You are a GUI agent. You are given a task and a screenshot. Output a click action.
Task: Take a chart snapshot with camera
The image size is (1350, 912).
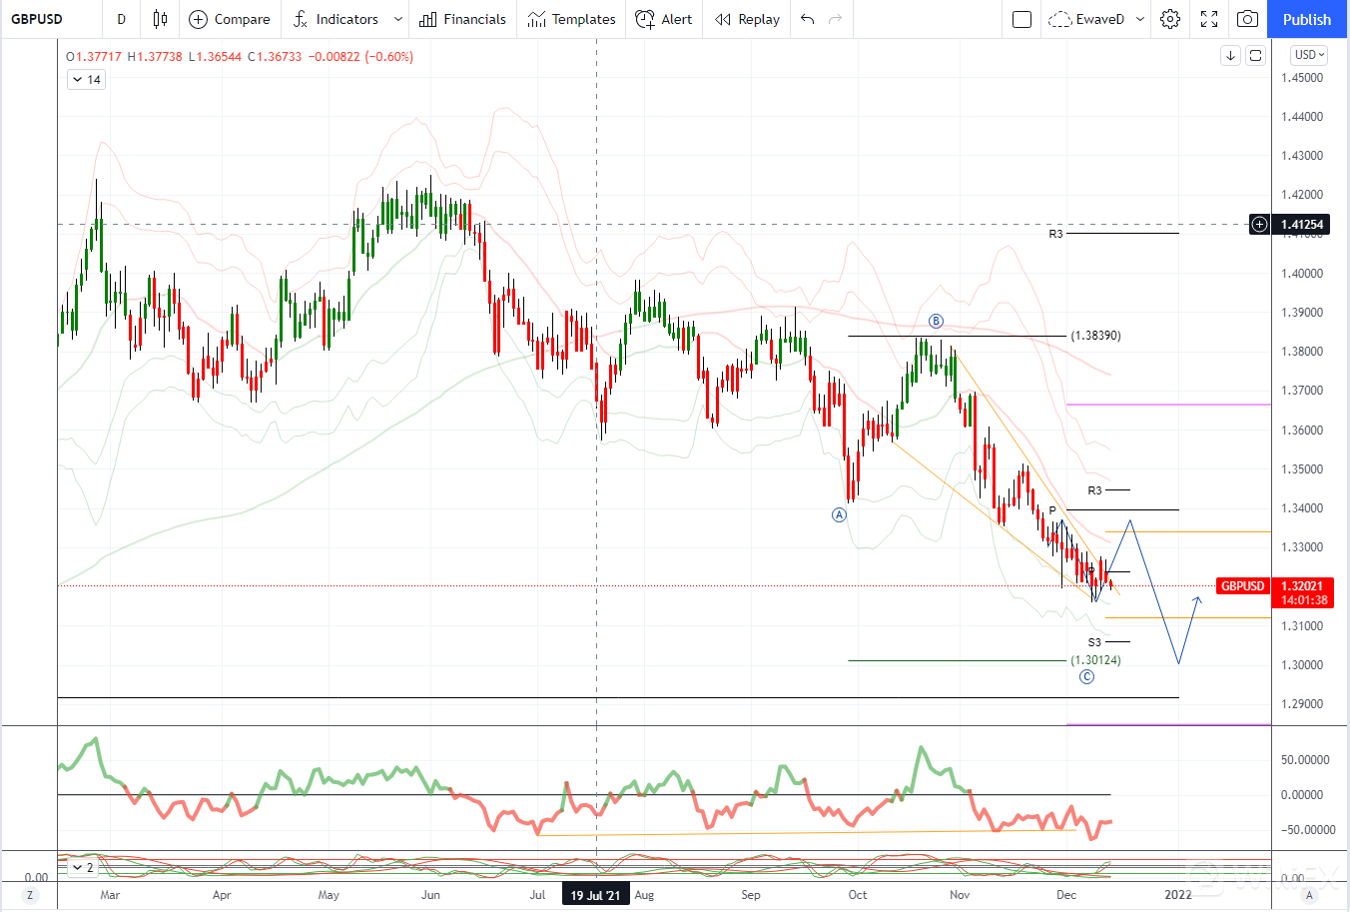[x=1247, y=19]
